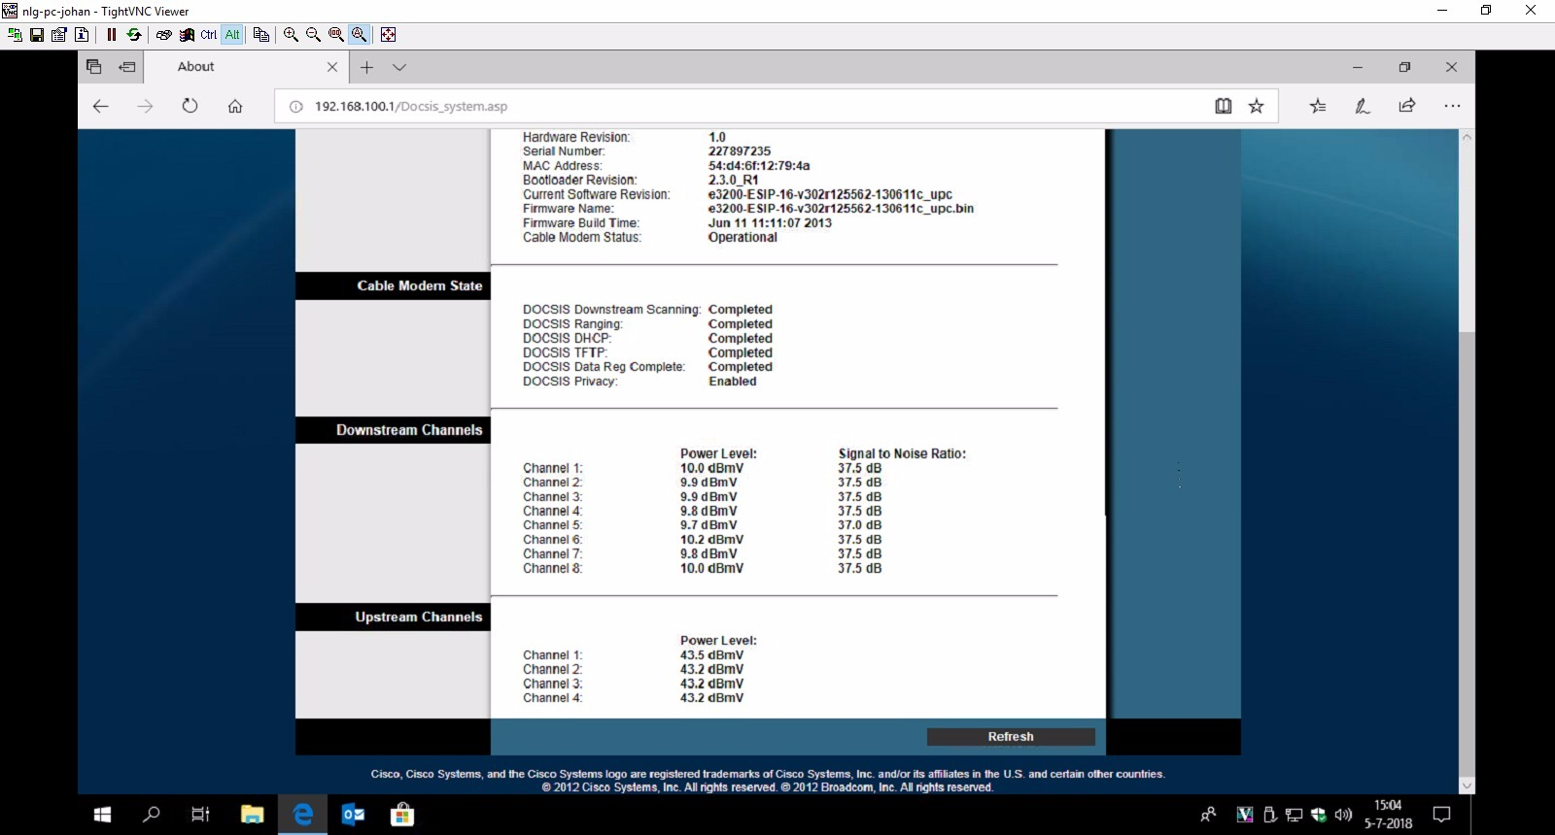Close the About tab

point(332,67)
